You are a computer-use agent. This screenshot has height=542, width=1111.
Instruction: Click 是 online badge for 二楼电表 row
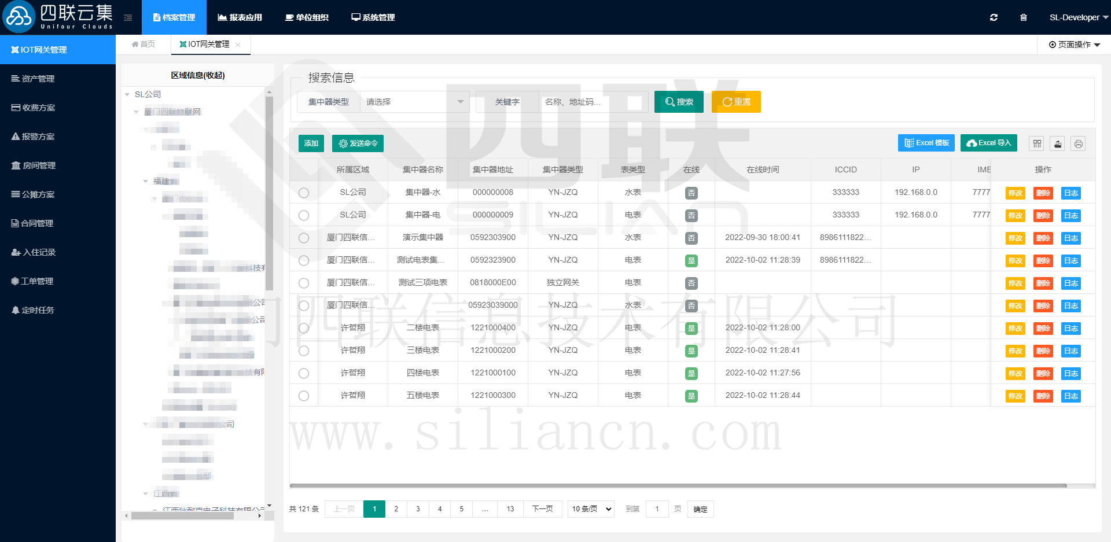coord(691,329)
